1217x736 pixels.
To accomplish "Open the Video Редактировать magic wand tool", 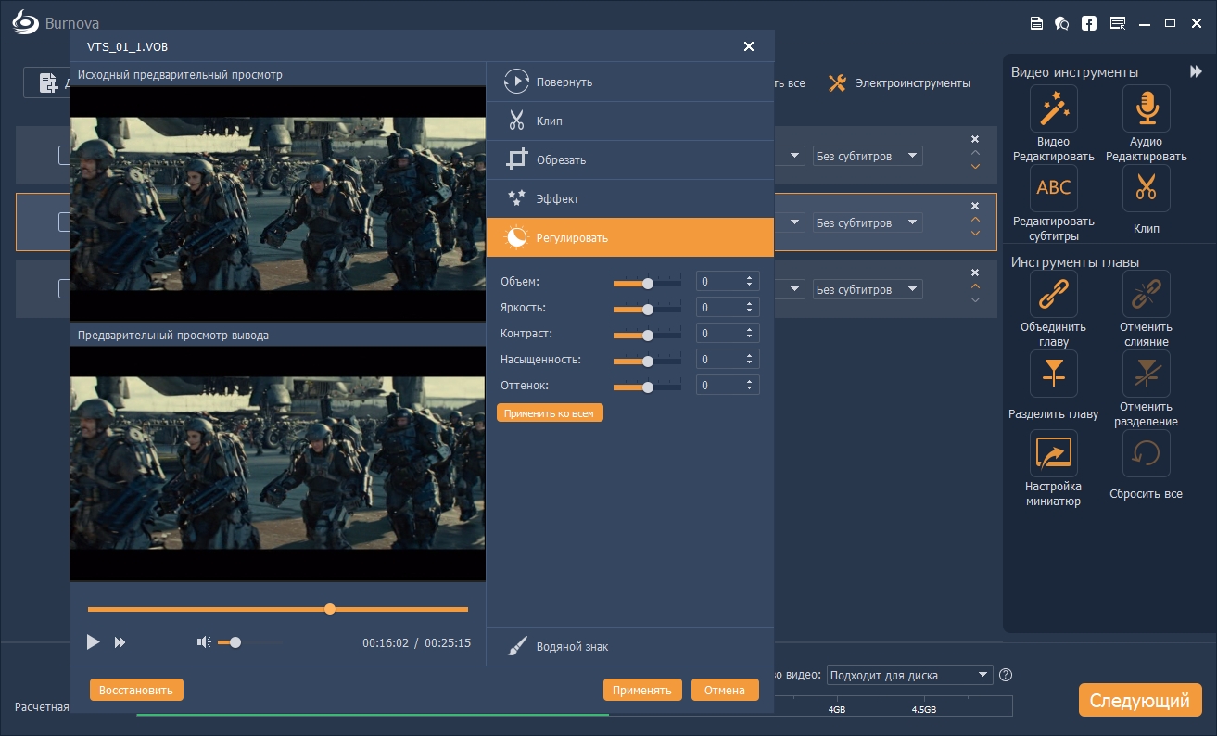I will 1053,109.
